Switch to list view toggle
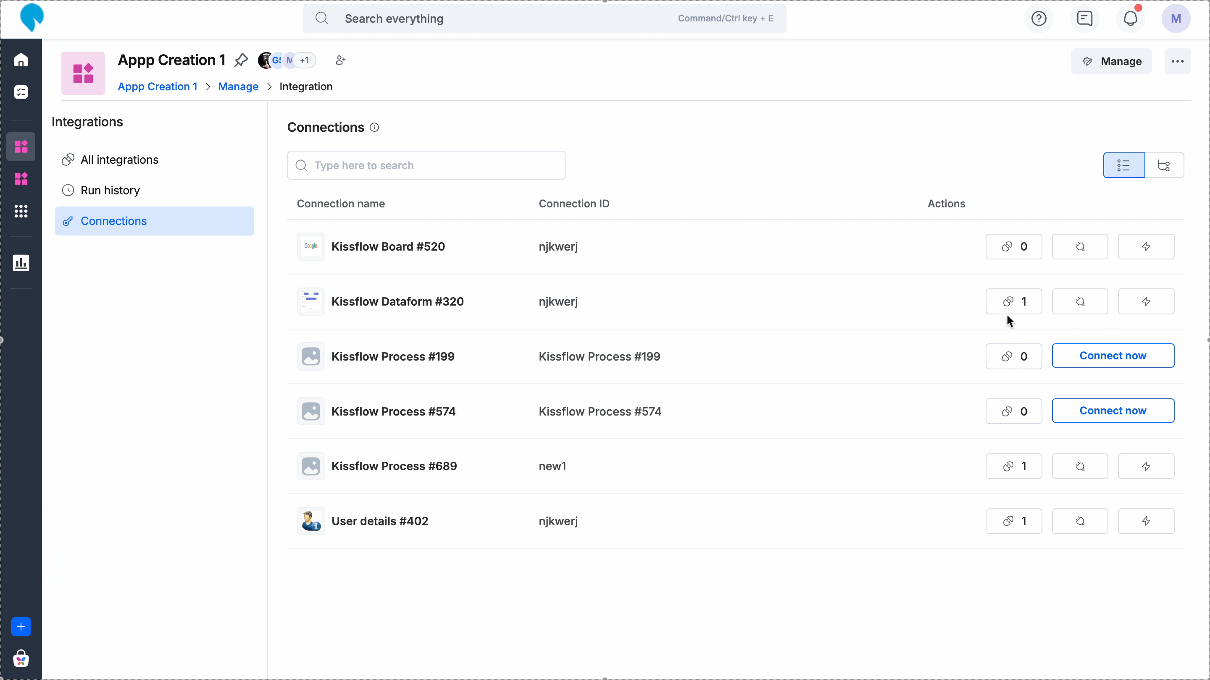This screenshot has height=680, width=1210. coord(1123,165)
